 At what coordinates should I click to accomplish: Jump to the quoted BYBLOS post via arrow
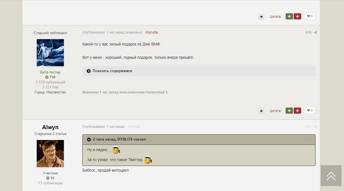point(309,139)
